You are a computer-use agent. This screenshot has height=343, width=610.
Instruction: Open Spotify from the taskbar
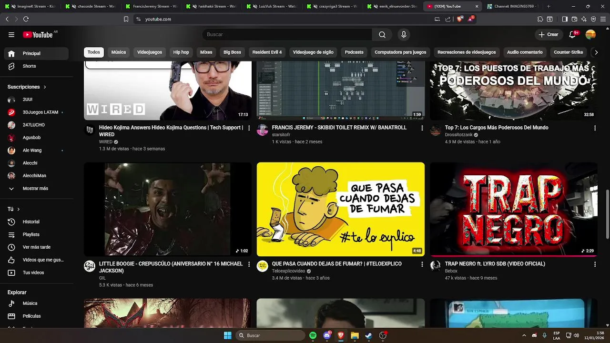click(313, 335)
